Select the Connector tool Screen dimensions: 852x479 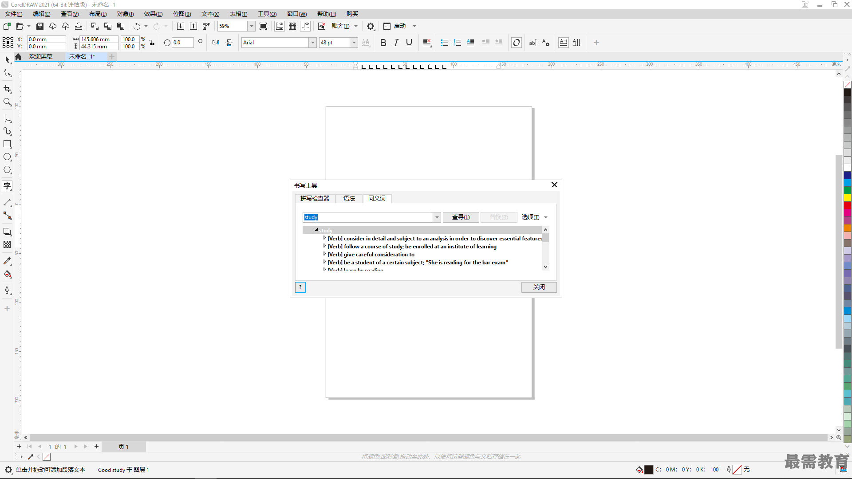[7, 216]
